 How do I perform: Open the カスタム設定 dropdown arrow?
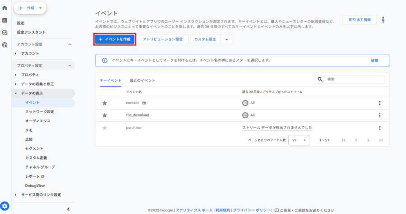[x=226, y=40]
